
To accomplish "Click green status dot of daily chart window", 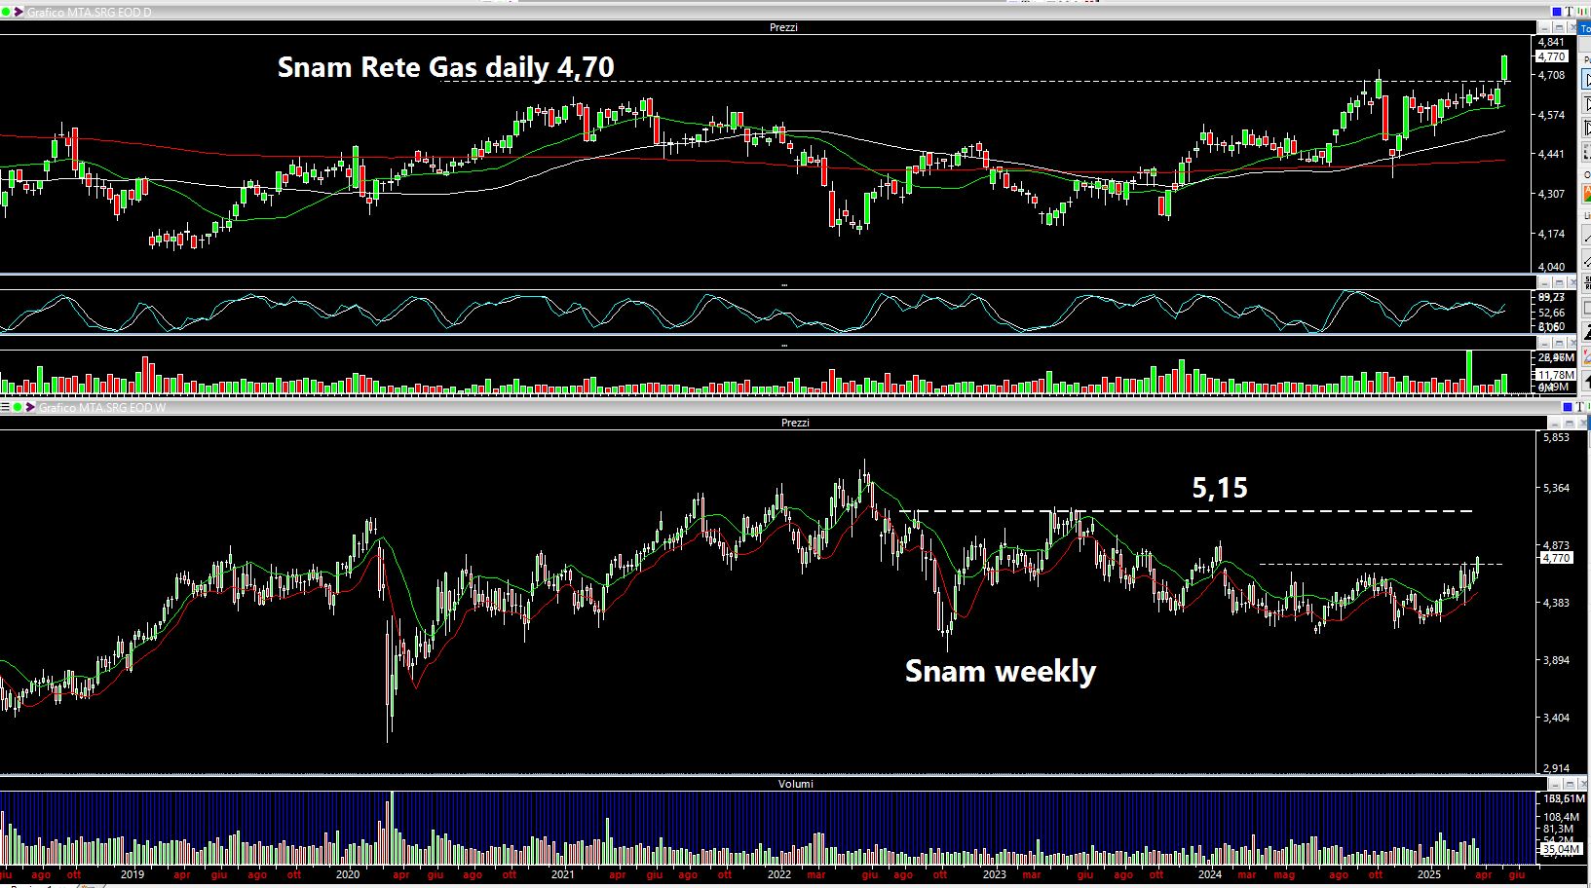I will point(6,12).
